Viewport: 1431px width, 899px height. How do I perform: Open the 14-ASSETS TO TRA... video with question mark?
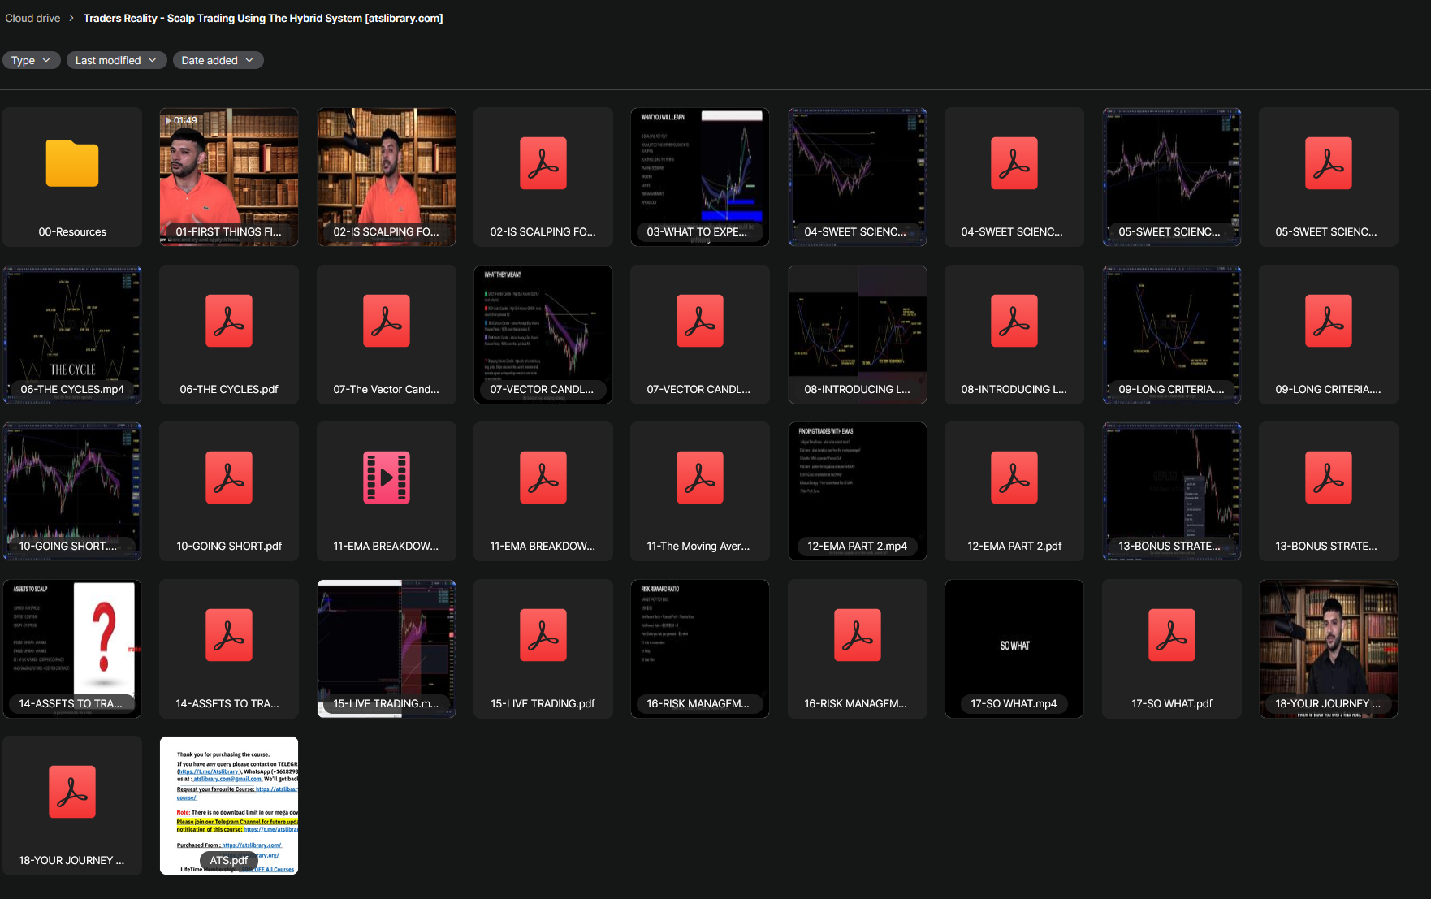[72, 643]
